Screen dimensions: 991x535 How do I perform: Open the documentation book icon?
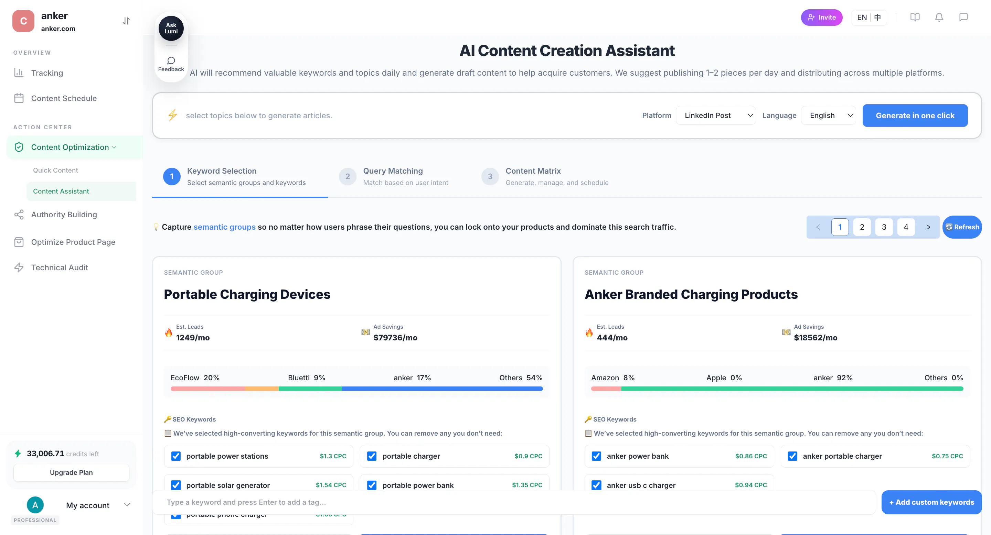pyautogui.click(x=915, y=17)
